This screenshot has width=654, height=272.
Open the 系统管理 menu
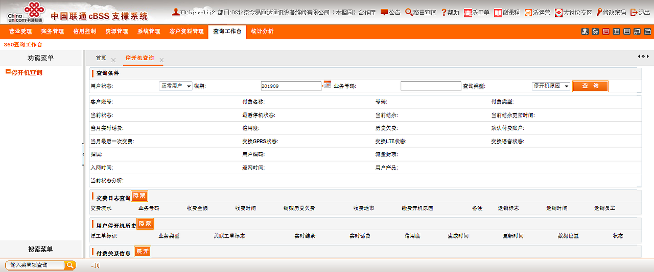149,32
